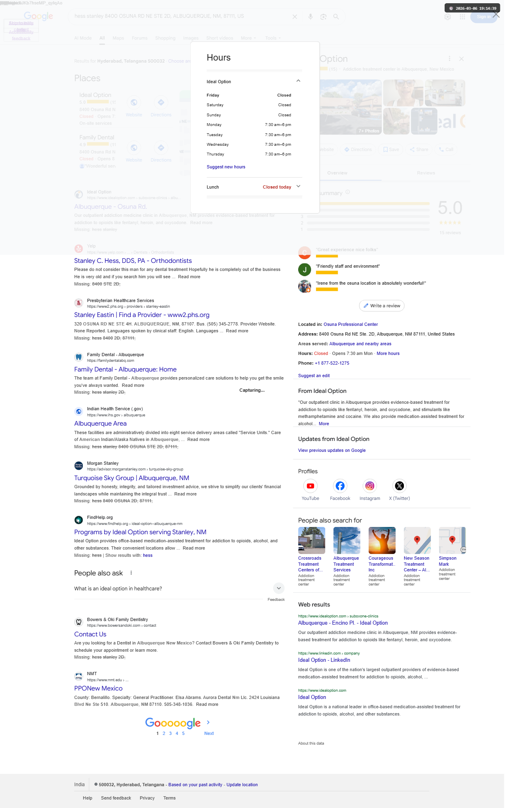Click the Sign in button
Image resolution: width=510 pixels, height=808 pixels.
[x=483, y=17]
